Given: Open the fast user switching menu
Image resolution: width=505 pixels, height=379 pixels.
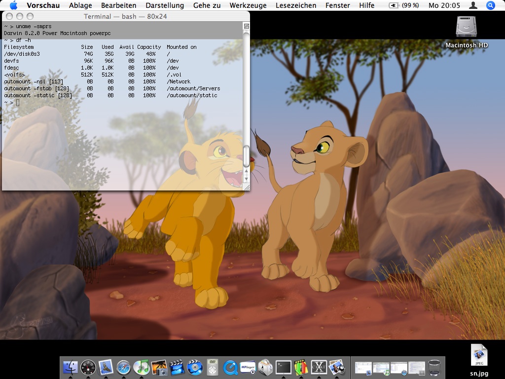Looking at the screenshot, I should (473, 5).
